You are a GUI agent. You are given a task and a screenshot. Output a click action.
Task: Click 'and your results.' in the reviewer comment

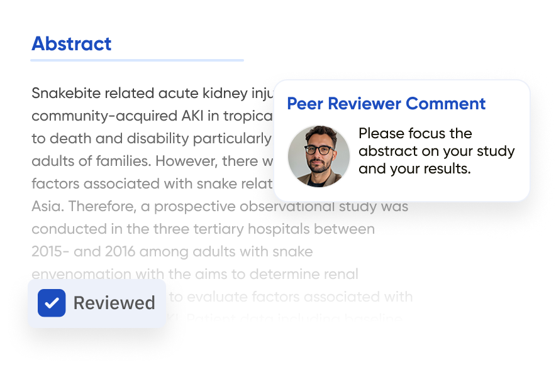(414, 169)
